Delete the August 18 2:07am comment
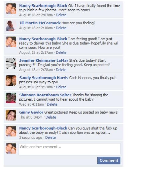Image resolution: width=141 pixels, height=169 pixels. [61, 15]
